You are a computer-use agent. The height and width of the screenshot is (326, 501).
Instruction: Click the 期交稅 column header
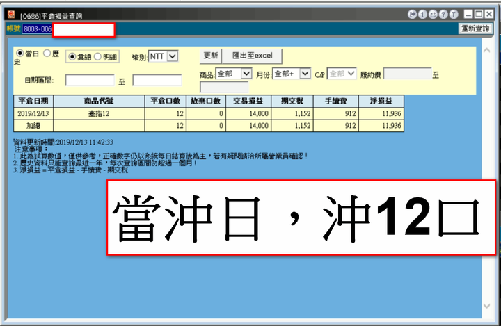coord(292,101)
